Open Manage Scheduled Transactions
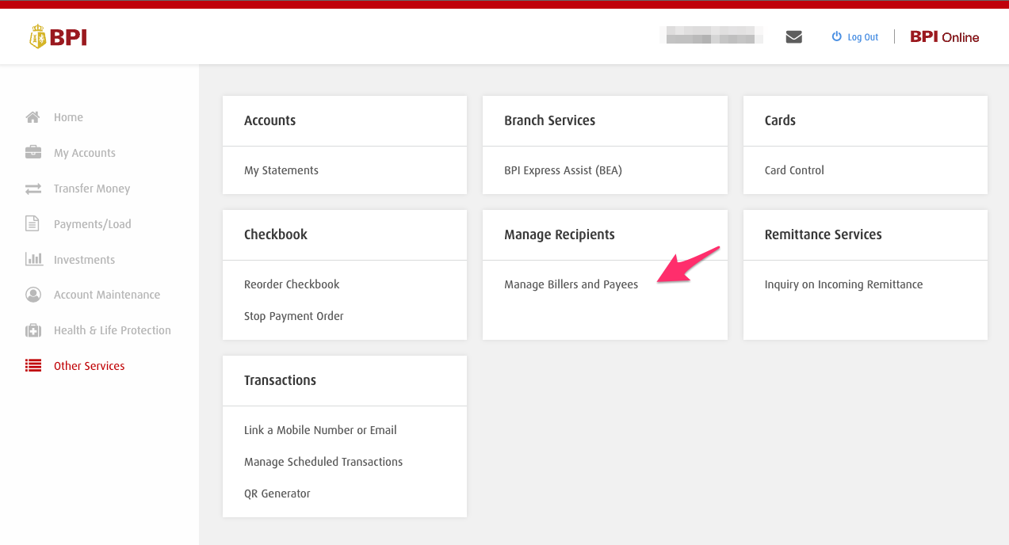 (323, 462)
